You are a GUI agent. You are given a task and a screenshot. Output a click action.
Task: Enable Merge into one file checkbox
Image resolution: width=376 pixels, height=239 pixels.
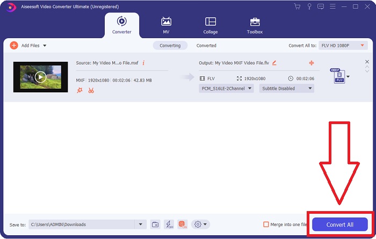[x=266, y=224]
